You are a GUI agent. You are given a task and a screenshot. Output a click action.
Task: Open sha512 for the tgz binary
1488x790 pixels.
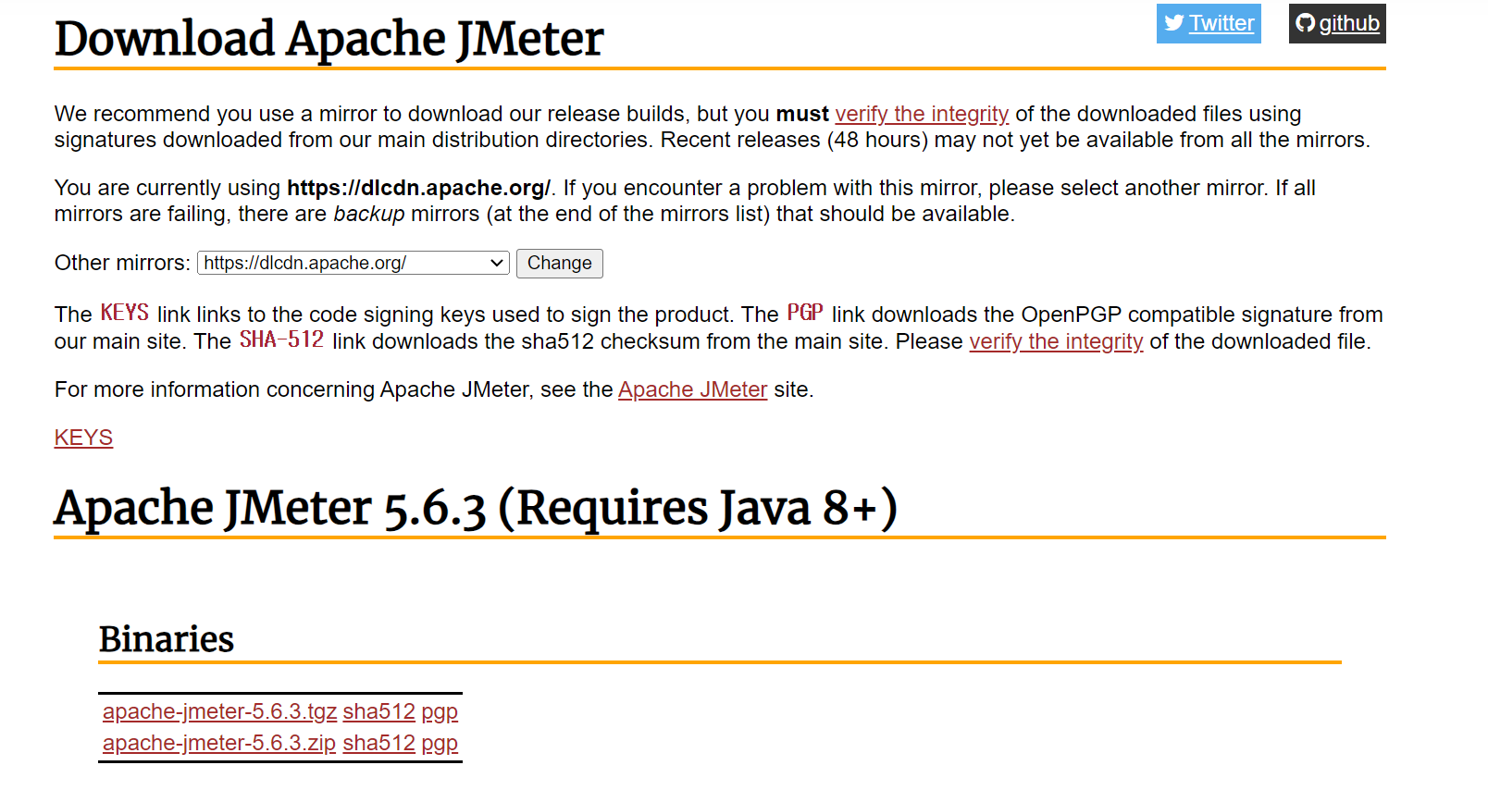point(379,711)
